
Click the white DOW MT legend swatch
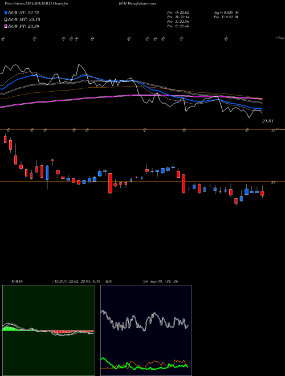pyautogui.click(x=6, y=20)
